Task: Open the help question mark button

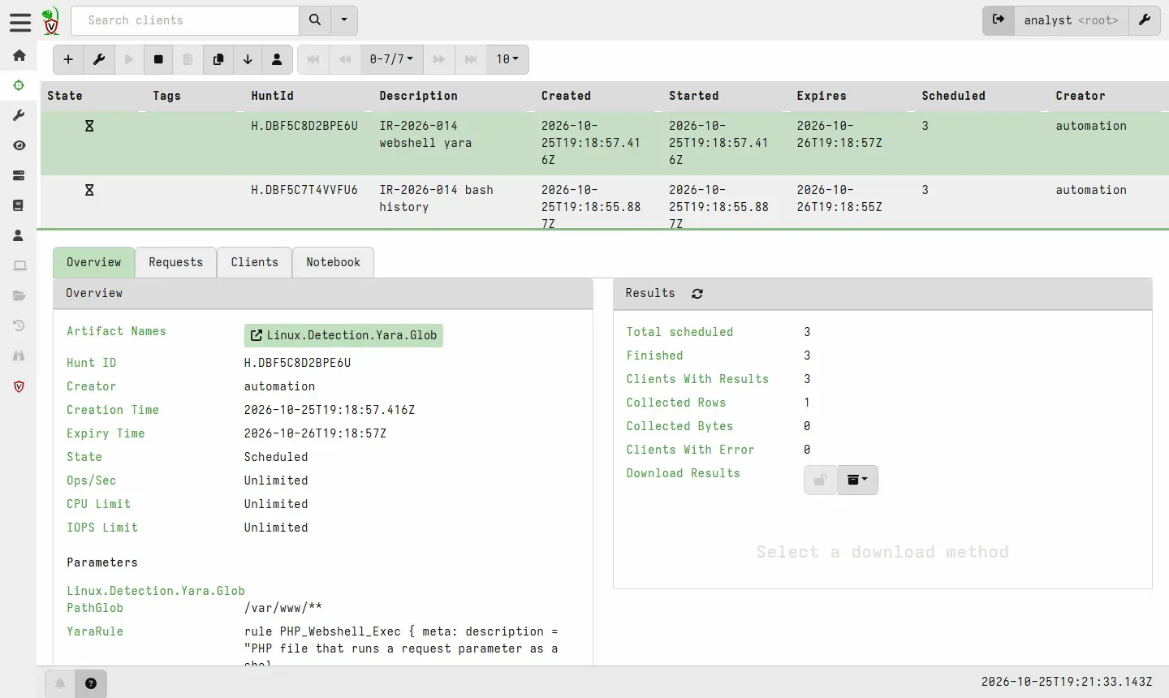Action: click(x=91, y=683)
